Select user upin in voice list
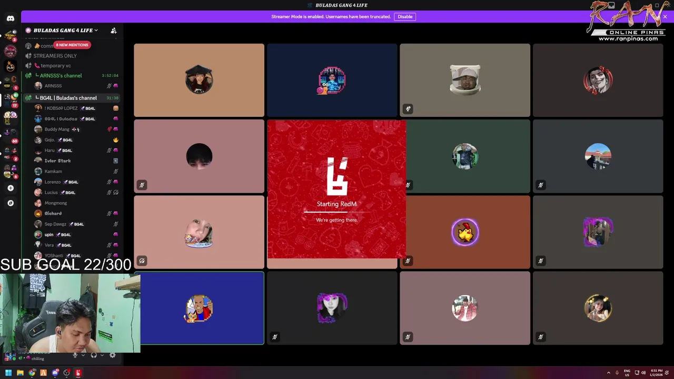This screenshot has width=674, height=379. click(76, 235)
